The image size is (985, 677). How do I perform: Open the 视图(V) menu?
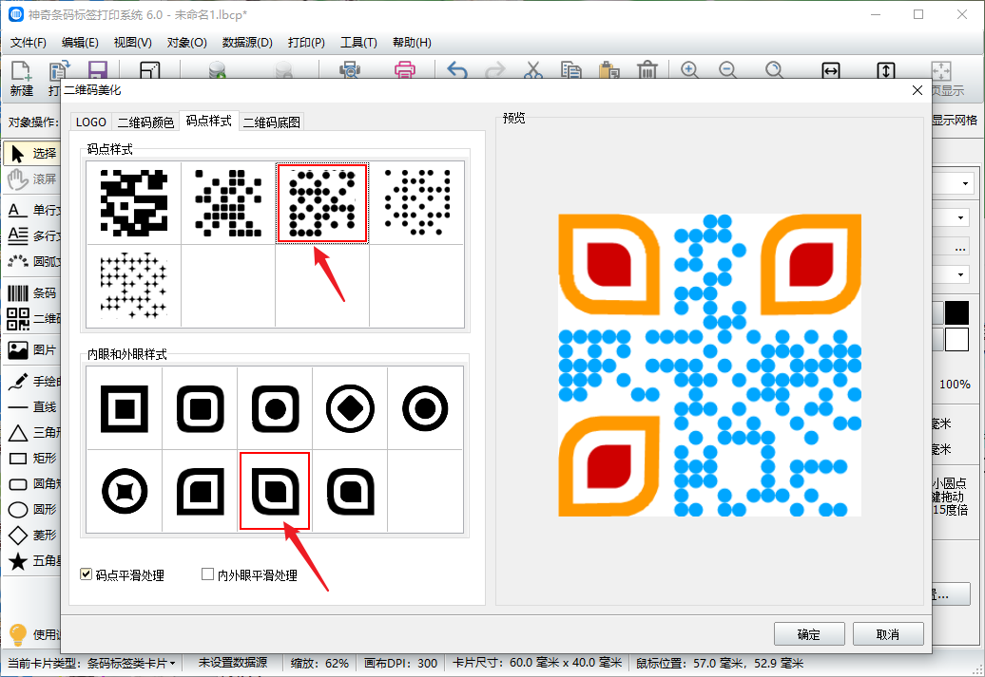click(132, 43)
